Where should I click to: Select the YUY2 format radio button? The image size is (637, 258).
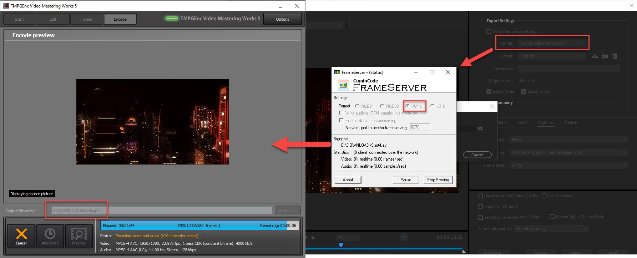[407, 106]
